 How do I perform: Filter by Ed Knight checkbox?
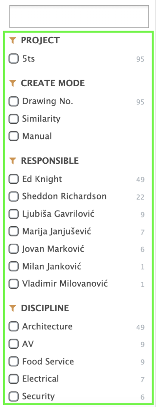tap(13, 179)
